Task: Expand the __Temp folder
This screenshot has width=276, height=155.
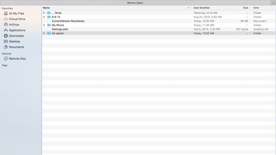Action: click(44, 13)
